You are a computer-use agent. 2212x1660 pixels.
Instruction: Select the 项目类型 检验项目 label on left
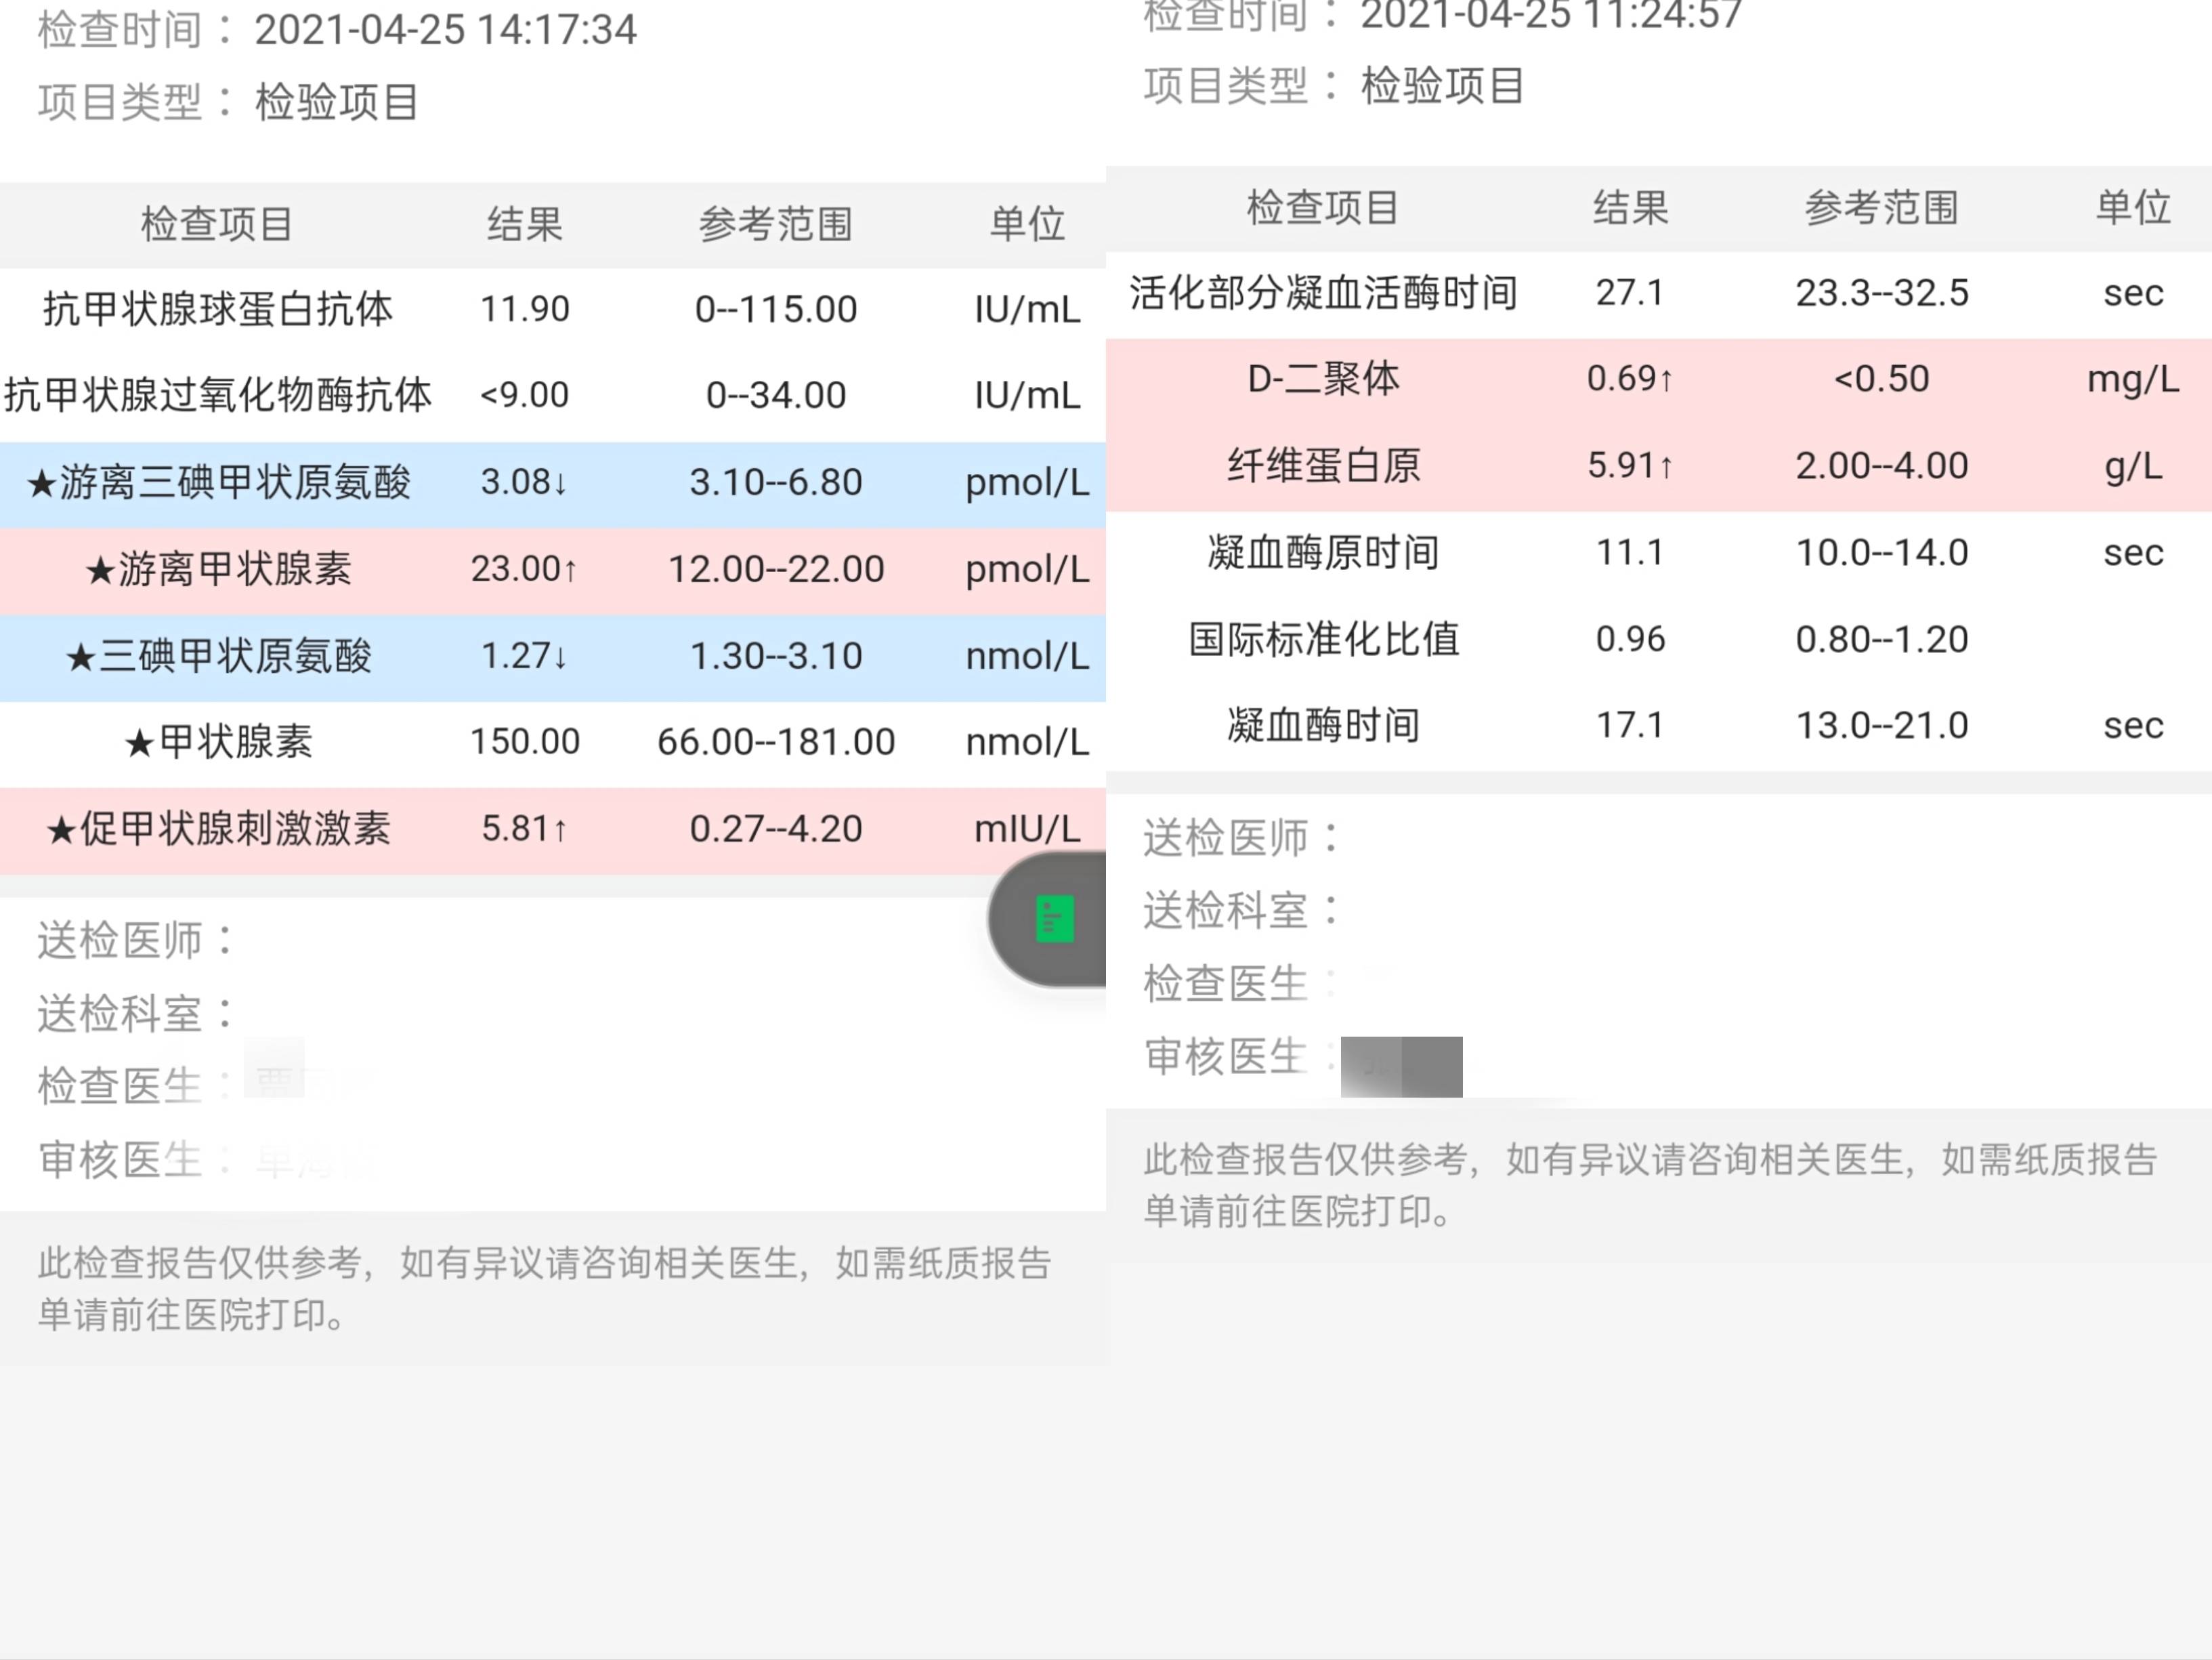(x=230, y=101)
